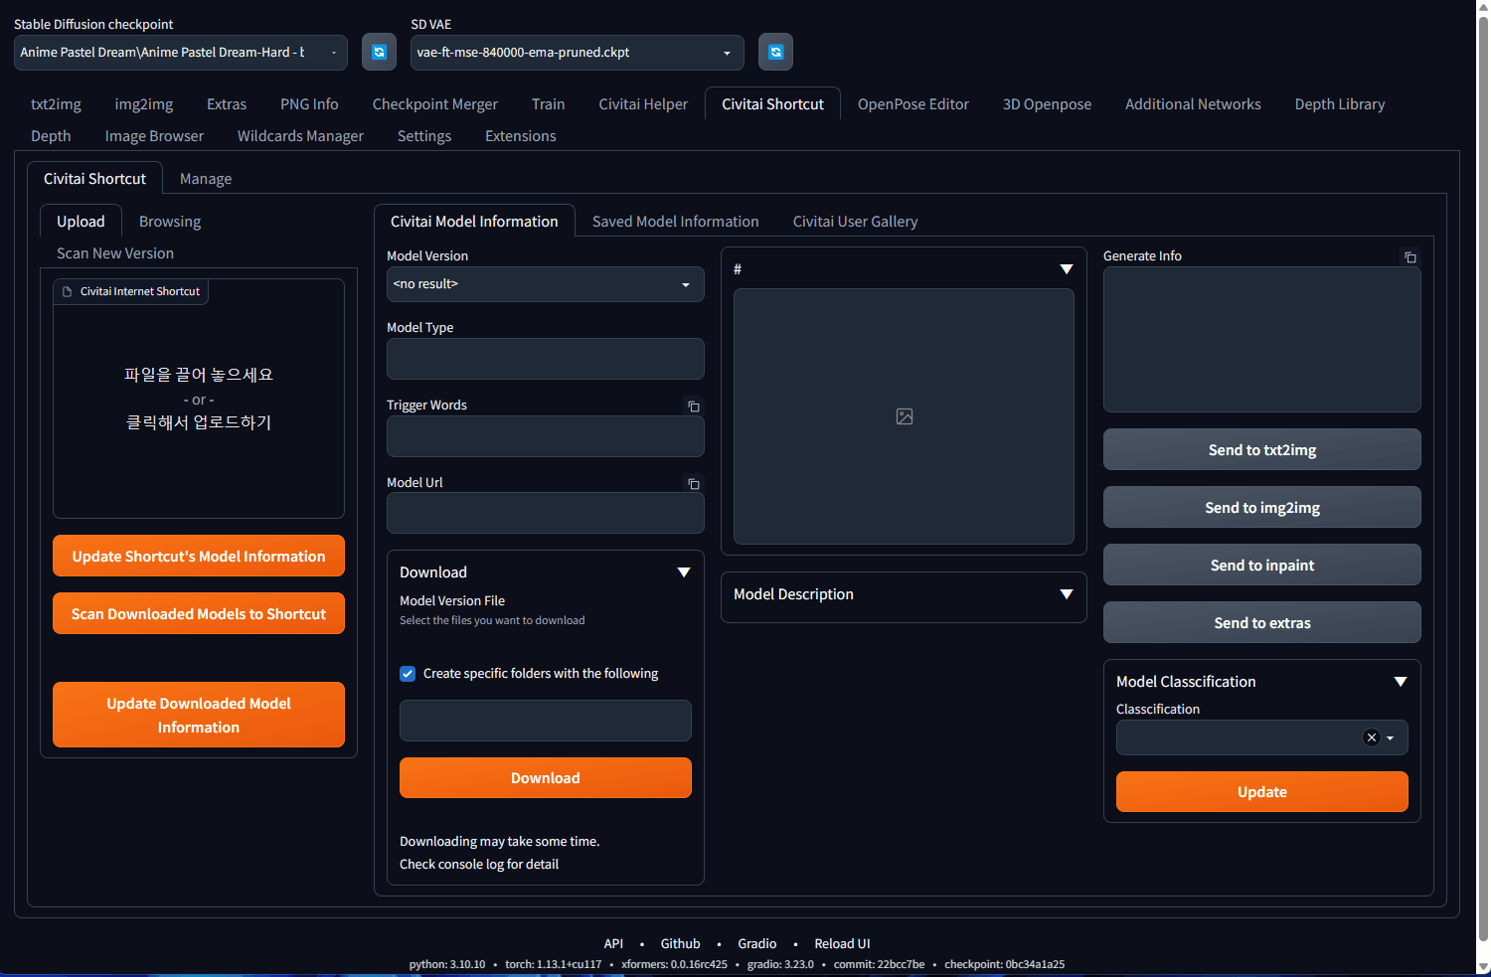Click Send to inpaint
The image size is (1491, 977).
click(x=1262, y=566)
